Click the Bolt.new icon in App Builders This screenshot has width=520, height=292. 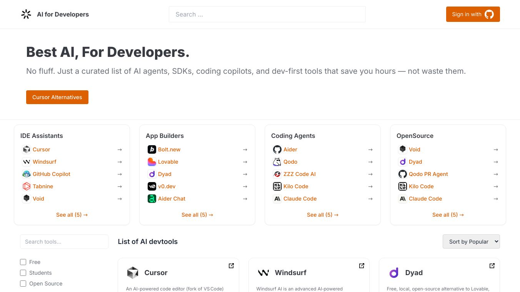152,149
